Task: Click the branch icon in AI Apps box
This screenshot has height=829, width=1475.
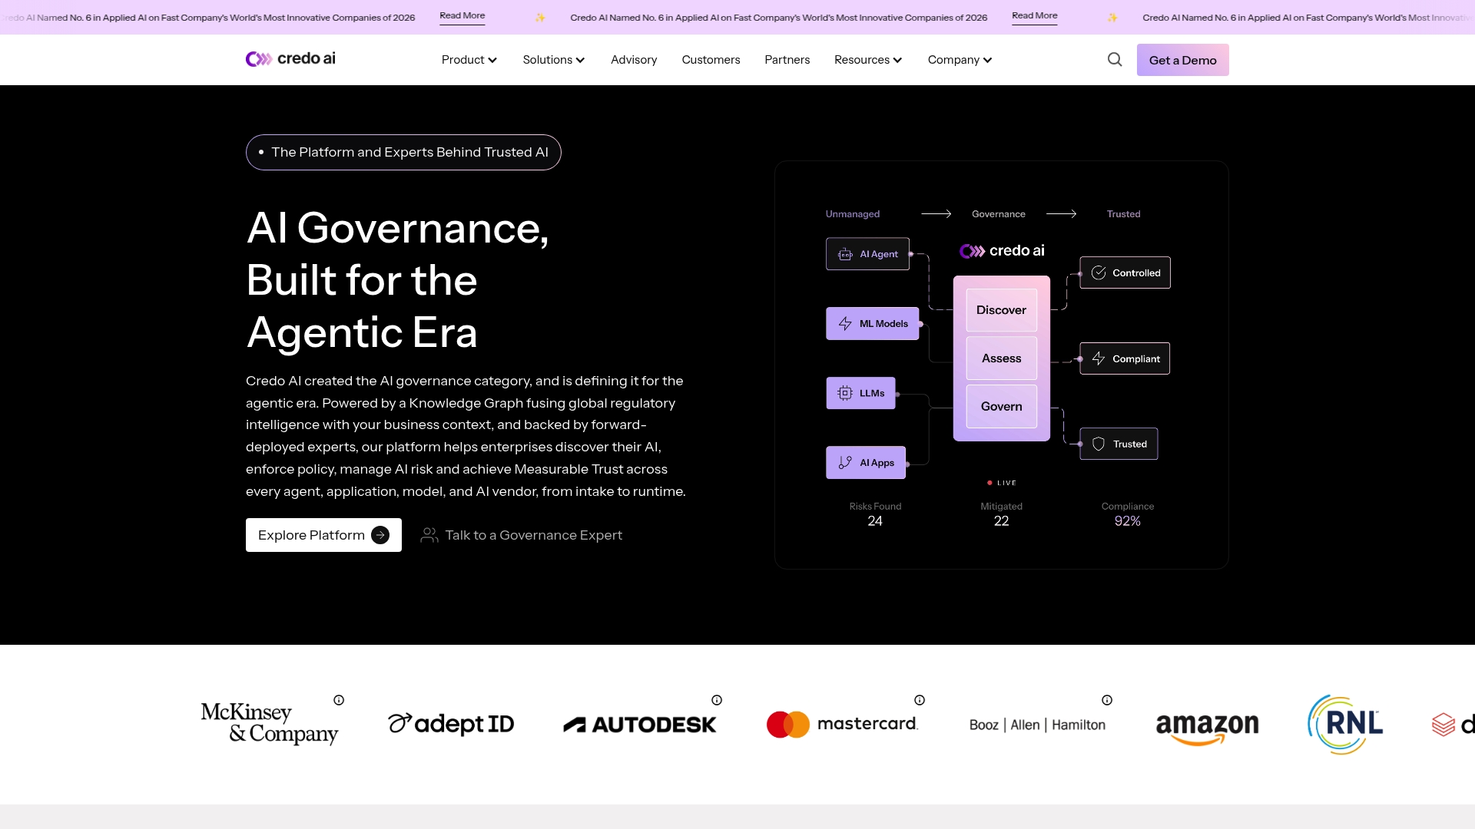Action: [845, 463]
